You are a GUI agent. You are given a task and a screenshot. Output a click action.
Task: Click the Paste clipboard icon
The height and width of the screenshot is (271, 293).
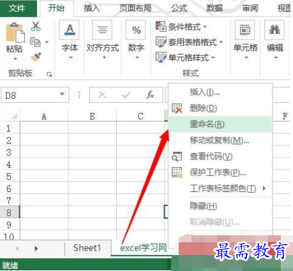tap(15, 33)
